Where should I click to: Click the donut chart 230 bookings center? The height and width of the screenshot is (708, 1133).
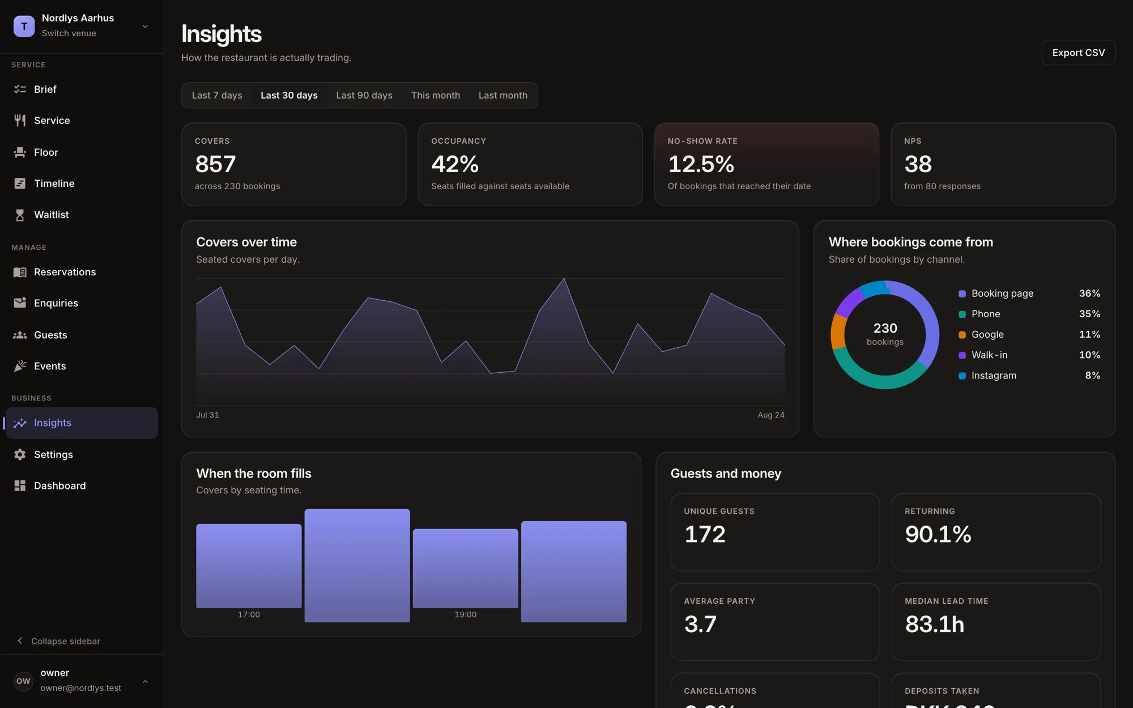[885, 334]
